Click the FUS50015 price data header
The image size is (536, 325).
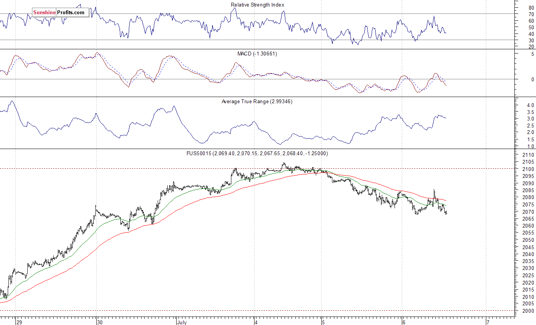click(257, 153)
